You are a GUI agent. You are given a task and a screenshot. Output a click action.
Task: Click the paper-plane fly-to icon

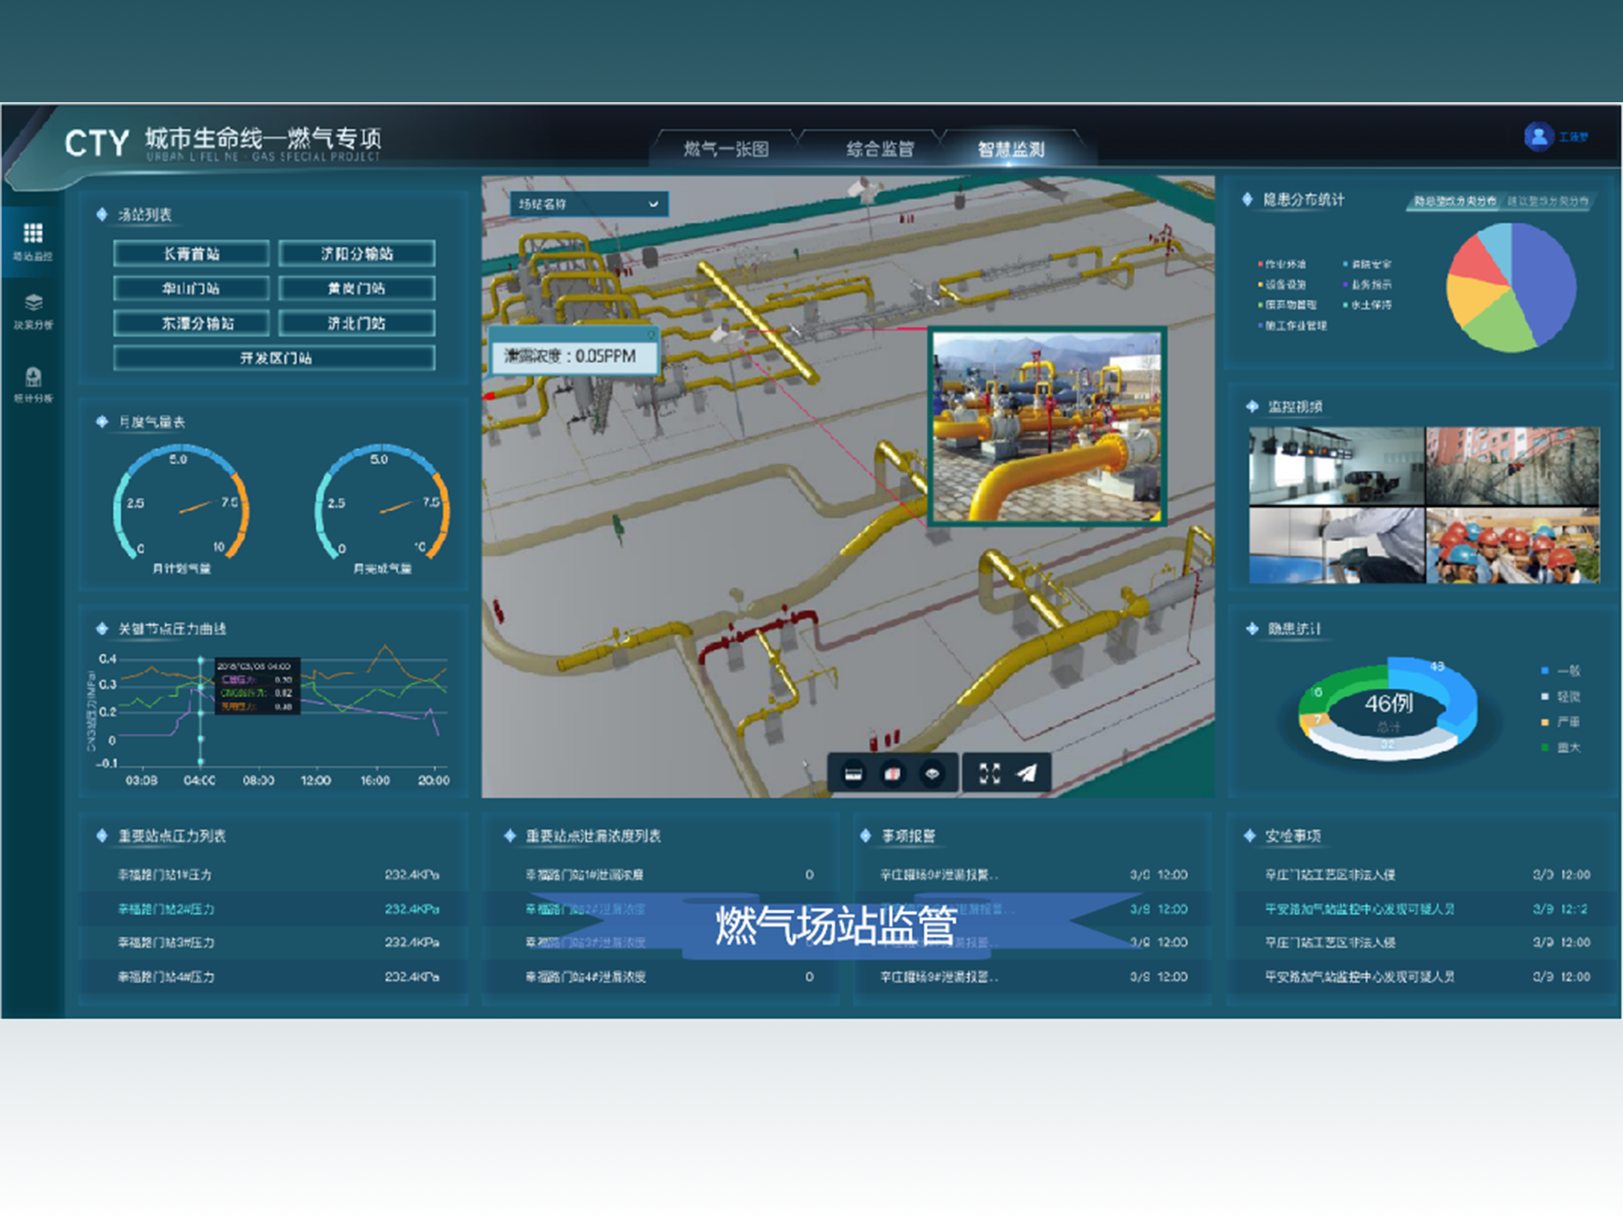1027,774
